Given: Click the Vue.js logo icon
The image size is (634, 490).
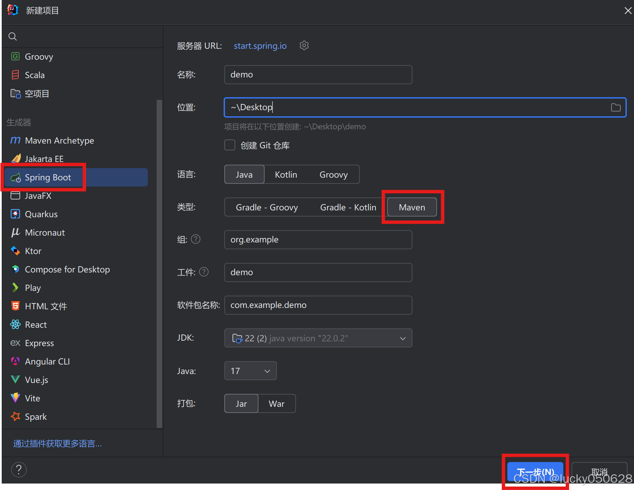Looking at the screenshot, I should pyautogui.click(x=15, y=380).
